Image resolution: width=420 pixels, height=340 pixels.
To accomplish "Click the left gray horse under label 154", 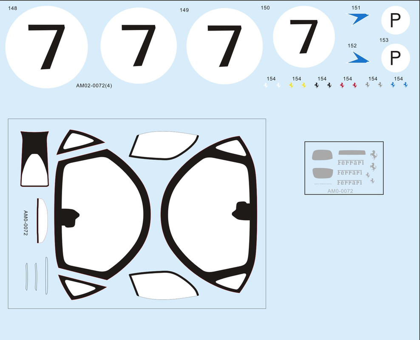I will coord(367,85).
